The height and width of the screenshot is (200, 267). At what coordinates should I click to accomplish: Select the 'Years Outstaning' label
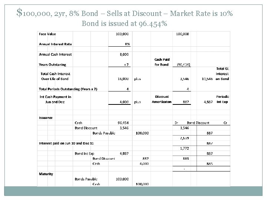[x=53, y=64]
